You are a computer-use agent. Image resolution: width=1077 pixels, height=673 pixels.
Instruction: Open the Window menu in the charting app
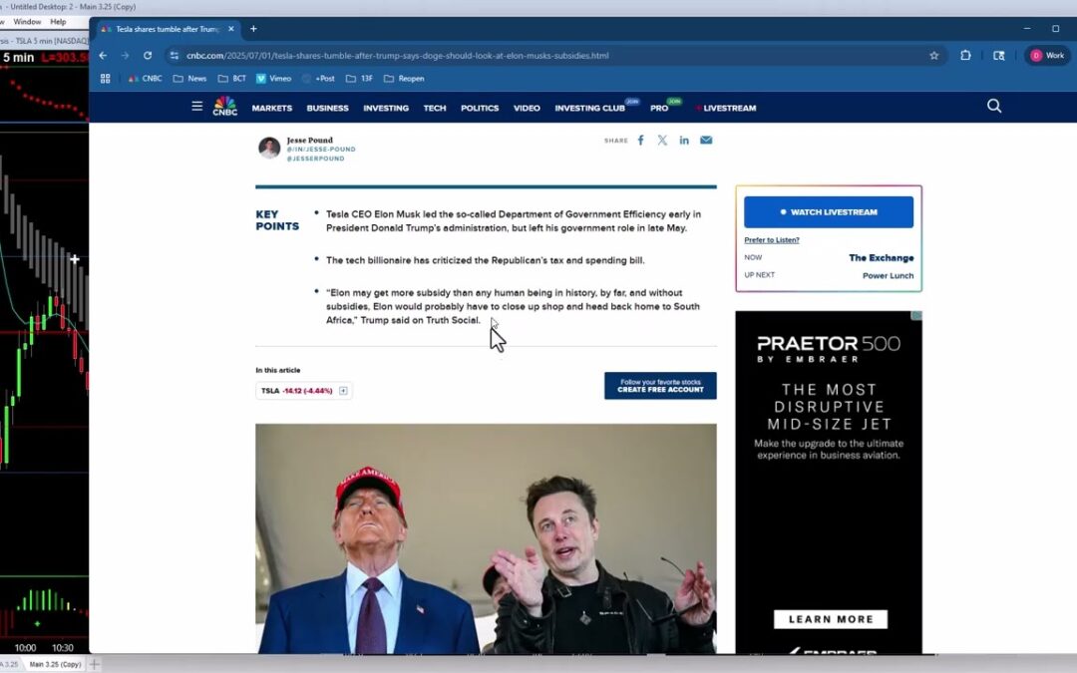click(x=27, y=22)
